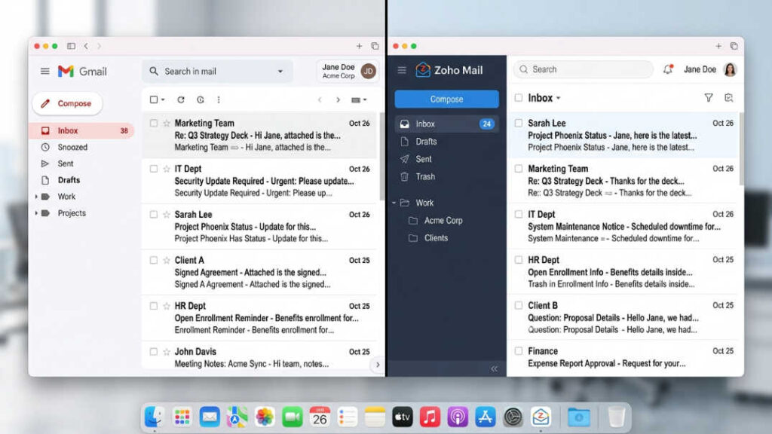
Task: Open new tab in Zoho Mail window
Action: pyautogui.click(x=718, y=46)
